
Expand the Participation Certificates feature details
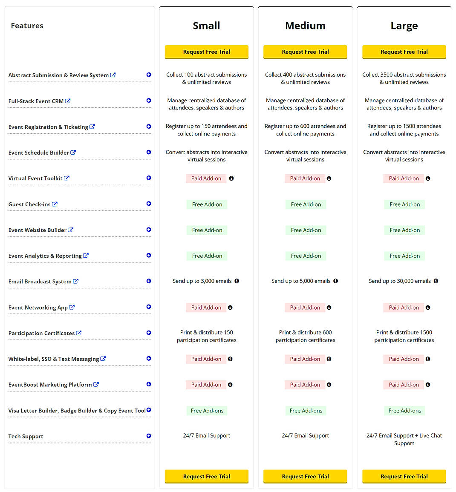[148, 333]
